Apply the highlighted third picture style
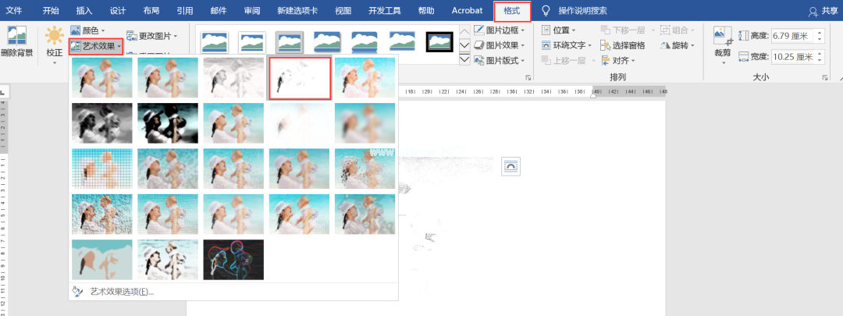This screenshot has height=316, width=843. 290,42
